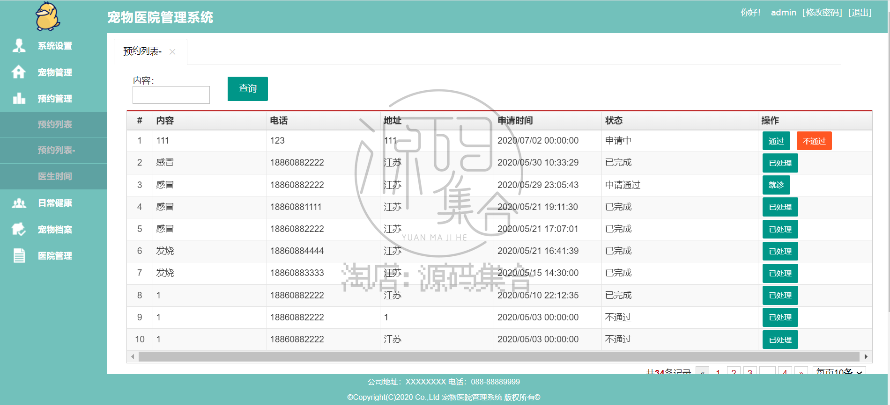
Task: Reject row 1 with the 不通过 button
Action: coord(814,141)
